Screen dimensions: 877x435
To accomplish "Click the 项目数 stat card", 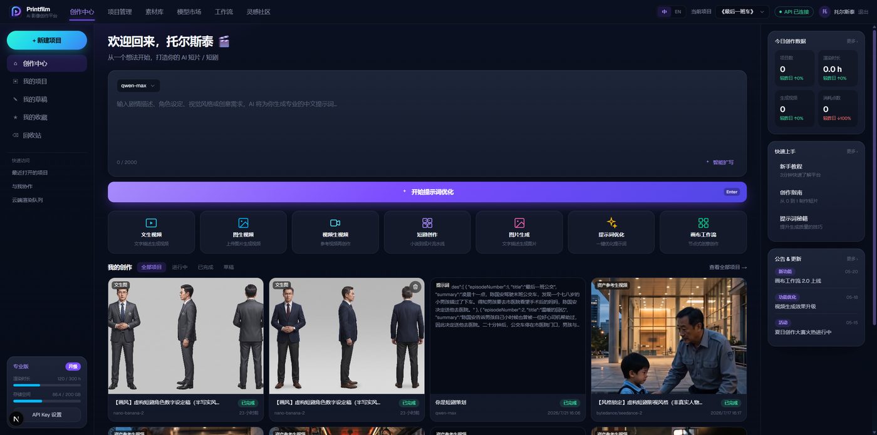I will point(795,68).
